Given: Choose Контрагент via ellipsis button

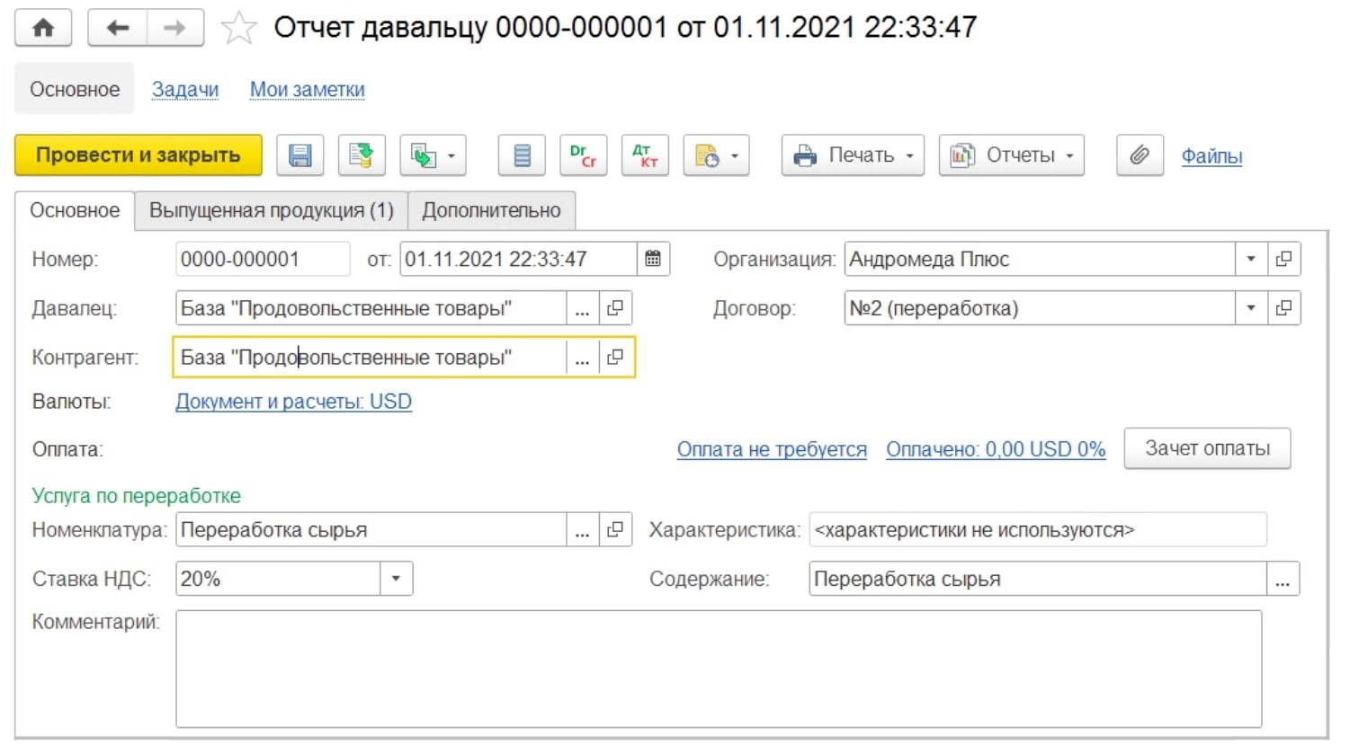Looking at the screenshot, I should 582,358.
